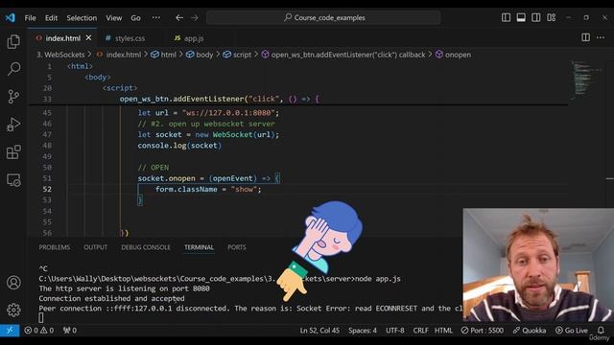Open Remote Explorer view in activity bar
614x345 pixels.
coord(13,180)
